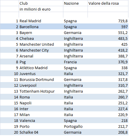Select the Tottenham Hotspur cell
The width and height of the screenshot is (129, 136).
[41, 91]
